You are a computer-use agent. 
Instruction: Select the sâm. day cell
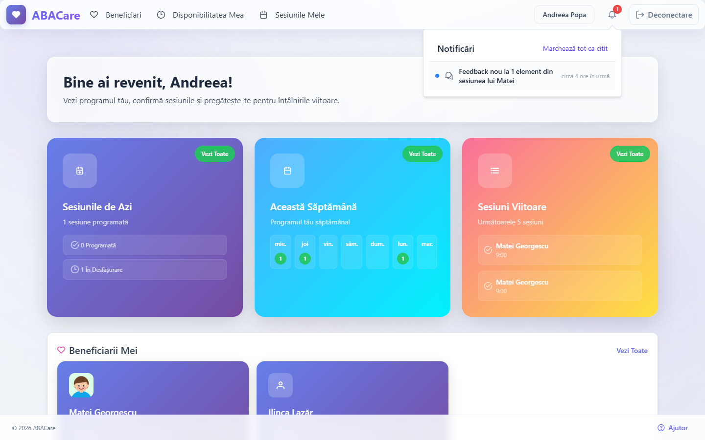point(352,252)
